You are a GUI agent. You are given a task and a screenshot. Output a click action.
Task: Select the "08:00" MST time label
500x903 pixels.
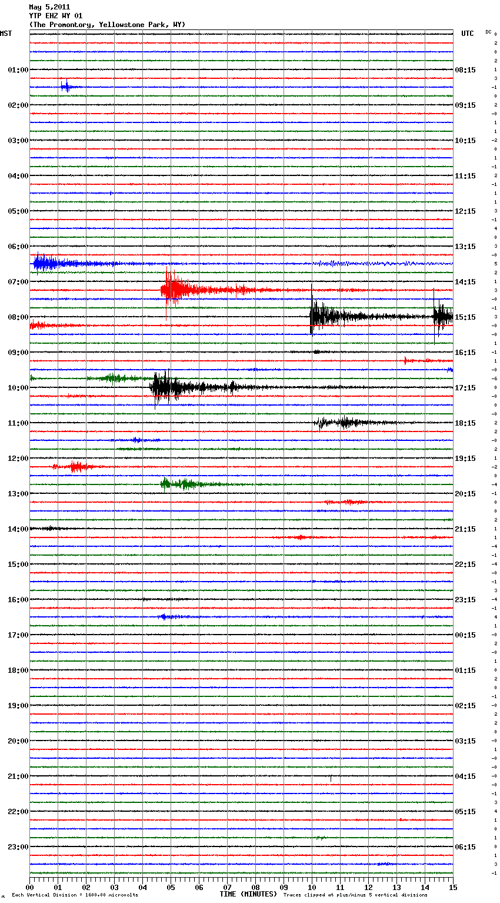[x=18, y=317]
